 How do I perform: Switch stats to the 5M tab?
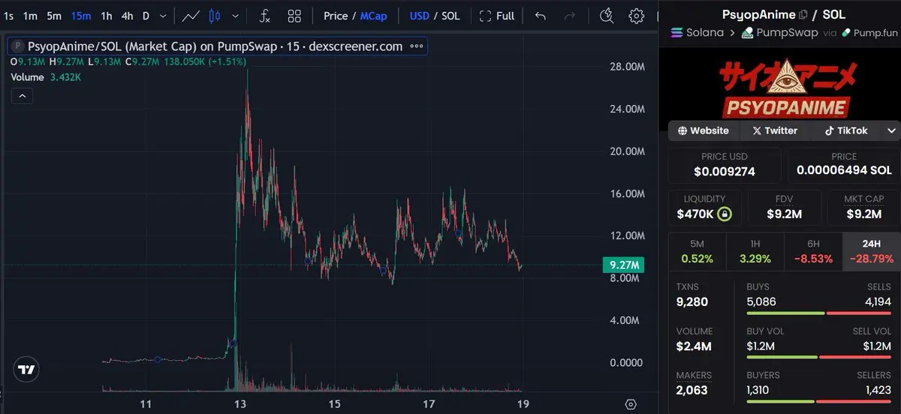pos(697,251)
